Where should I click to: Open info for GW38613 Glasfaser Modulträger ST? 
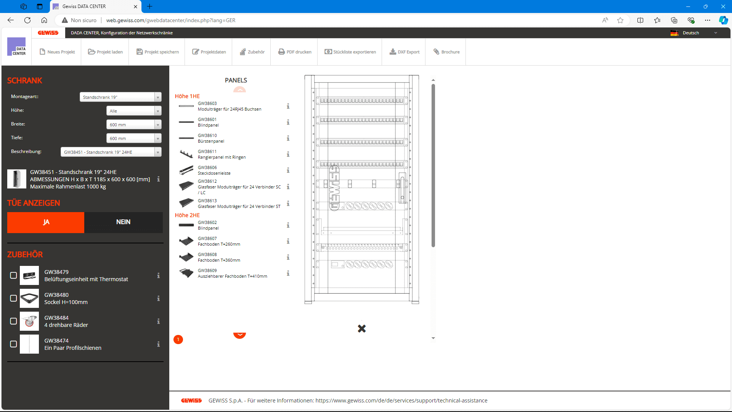tap(288, 204)
